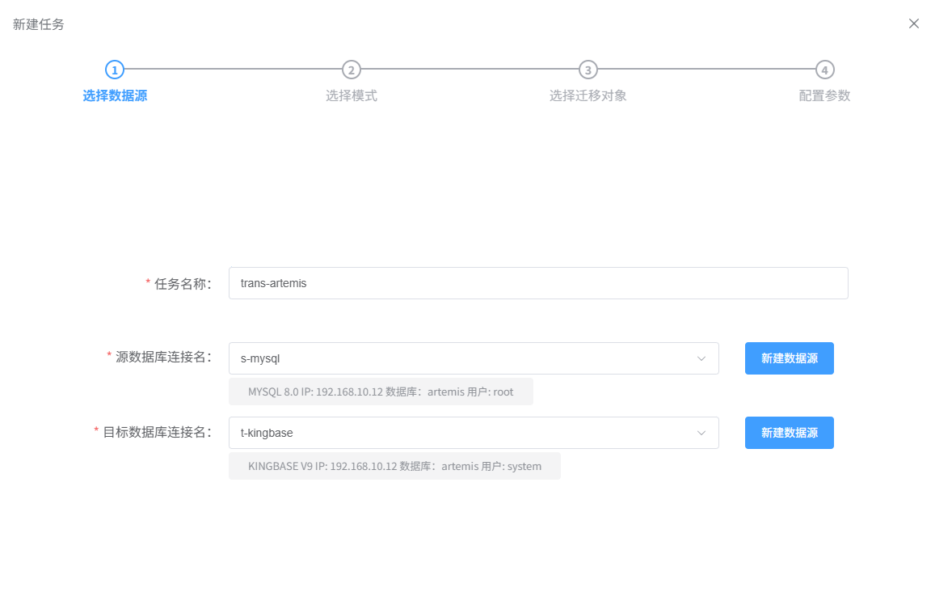Open the 源数据库连接名 dropdown
The image size is (935, 597).
(x=474, y=358)
